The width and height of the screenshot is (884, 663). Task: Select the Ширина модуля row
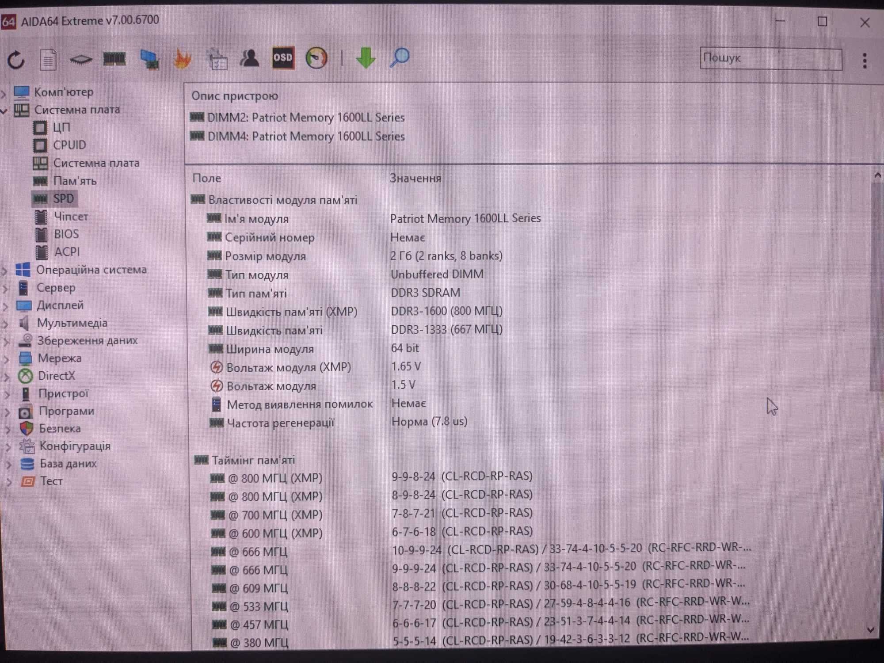(313, 349)
